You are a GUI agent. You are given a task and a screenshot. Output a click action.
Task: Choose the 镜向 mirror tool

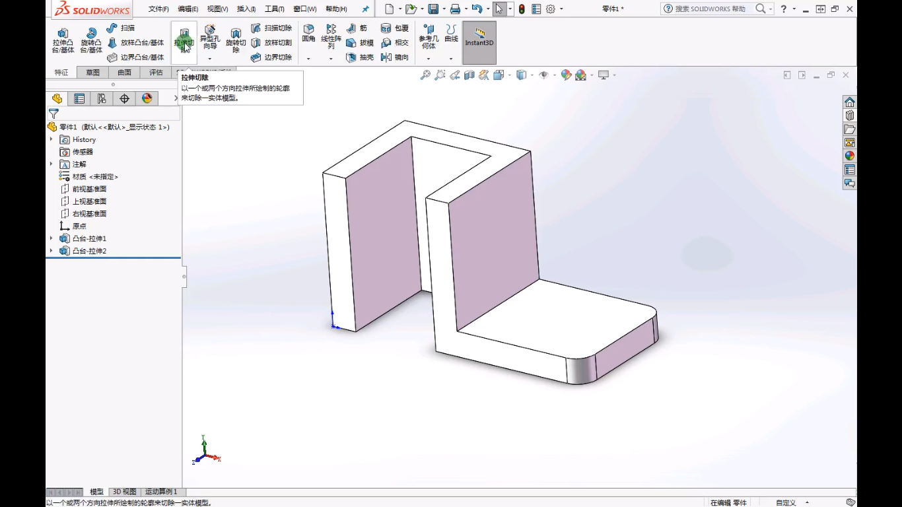(395, 57)
